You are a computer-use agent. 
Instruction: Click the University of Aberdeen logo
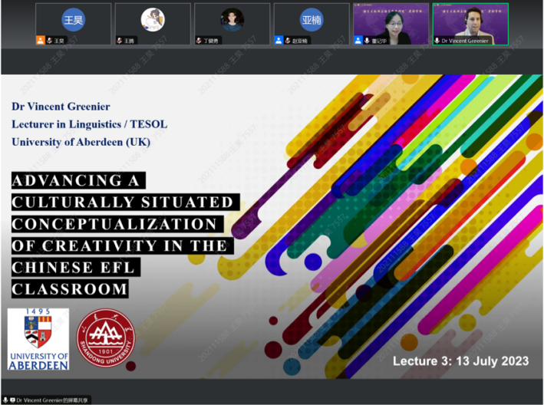[38, 339]
